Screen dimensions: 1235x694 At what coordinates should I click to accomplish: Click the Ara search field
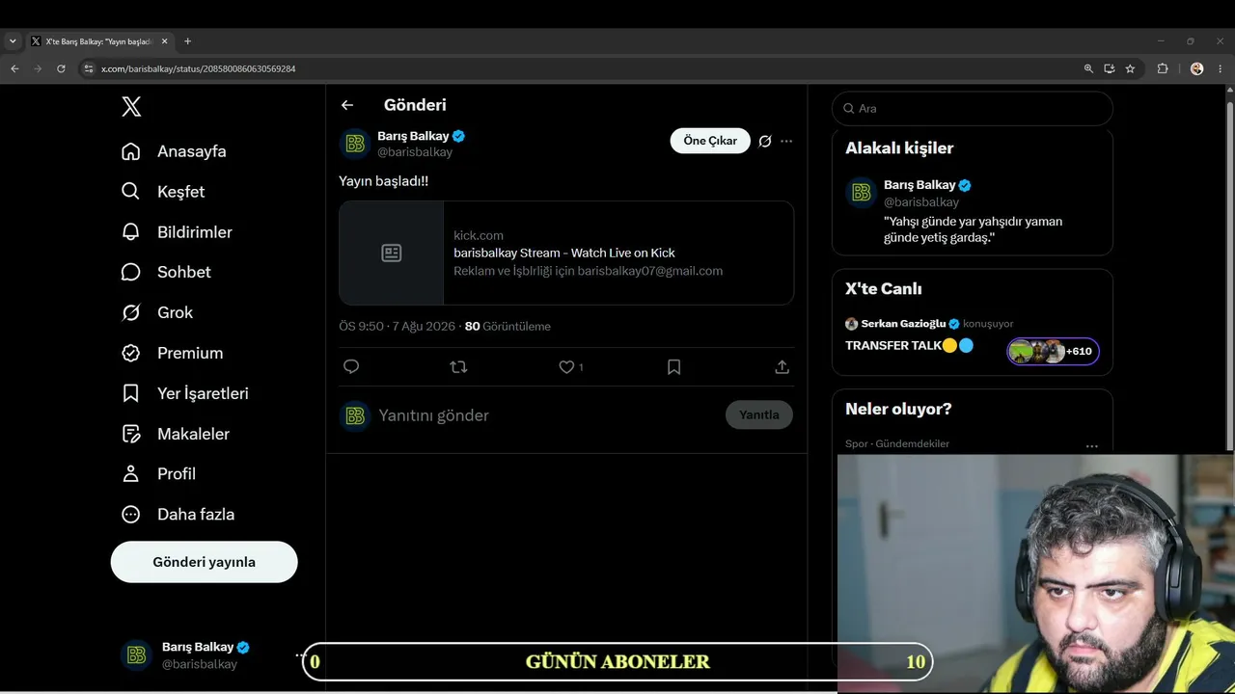click(x=973, y=109)
